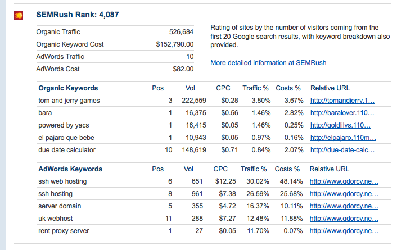The width and height of the screenshot is (397, 250).
Task: Click the $12.25 CPC cell
Action: click(225, 181)
